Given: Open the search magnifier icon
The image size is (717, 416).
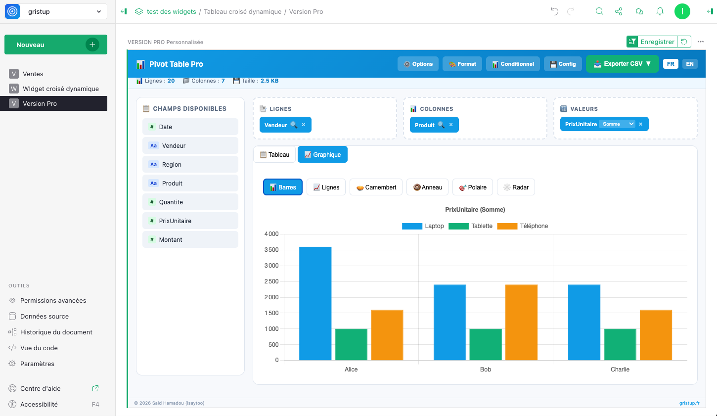Looking at the screenshot, I should click(599, 11).
